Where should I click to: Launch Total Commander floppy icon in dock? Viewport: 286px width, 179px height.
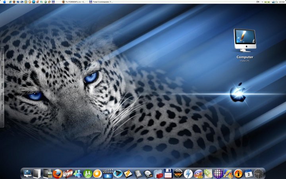click(x=168, y=173)
